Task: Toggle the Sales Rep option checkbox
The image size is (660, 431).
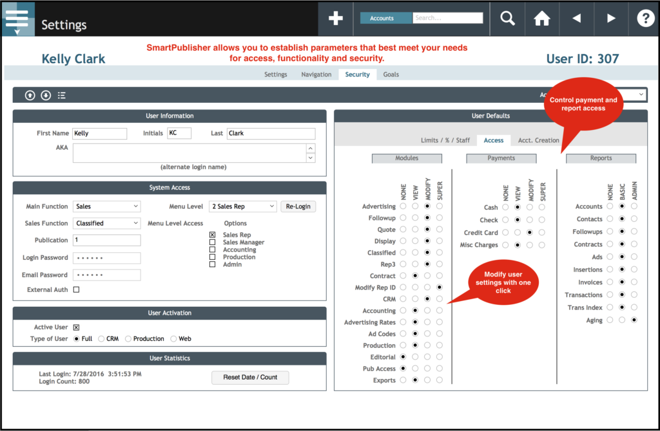Action: click(212, 235)
